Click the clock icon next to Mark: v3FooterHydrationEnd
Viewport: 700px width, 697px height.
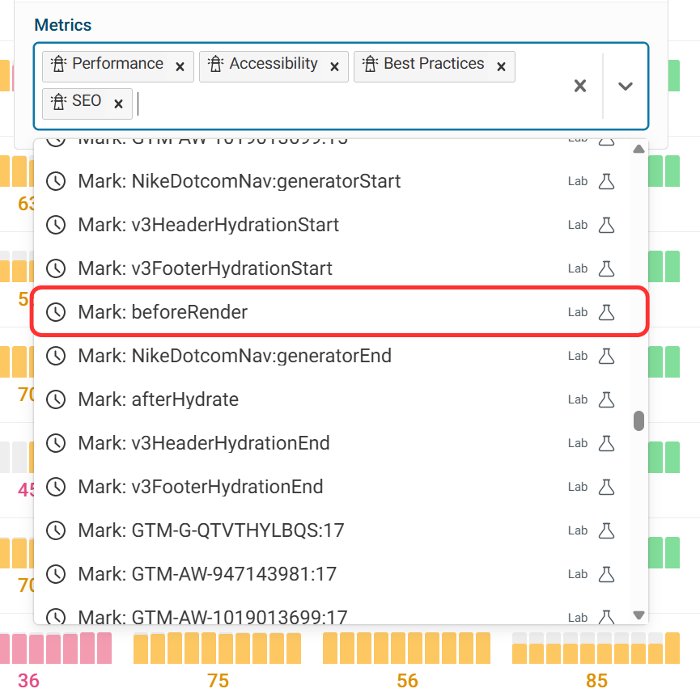point(55,487)
